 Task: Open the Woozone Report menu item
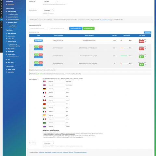11,54
